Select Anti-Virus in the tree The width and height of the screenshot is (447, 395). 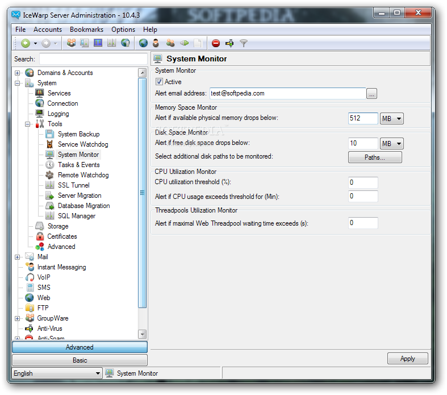coord(49,329)
